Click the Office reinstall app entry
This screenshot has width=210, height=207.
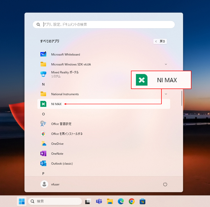coord(67,134)
